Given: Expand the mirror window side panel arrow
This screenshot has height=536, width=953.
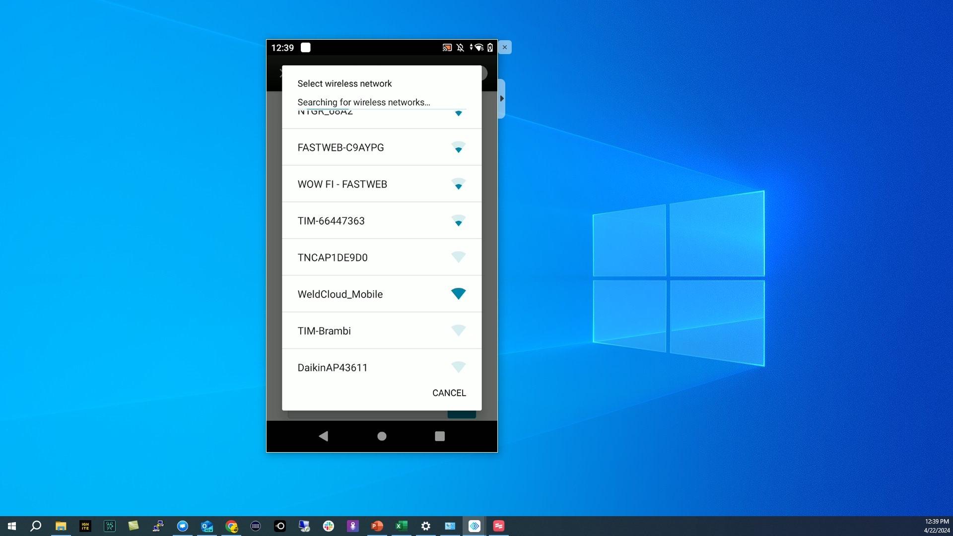Looking at the screenshot, I should [502, 98].
